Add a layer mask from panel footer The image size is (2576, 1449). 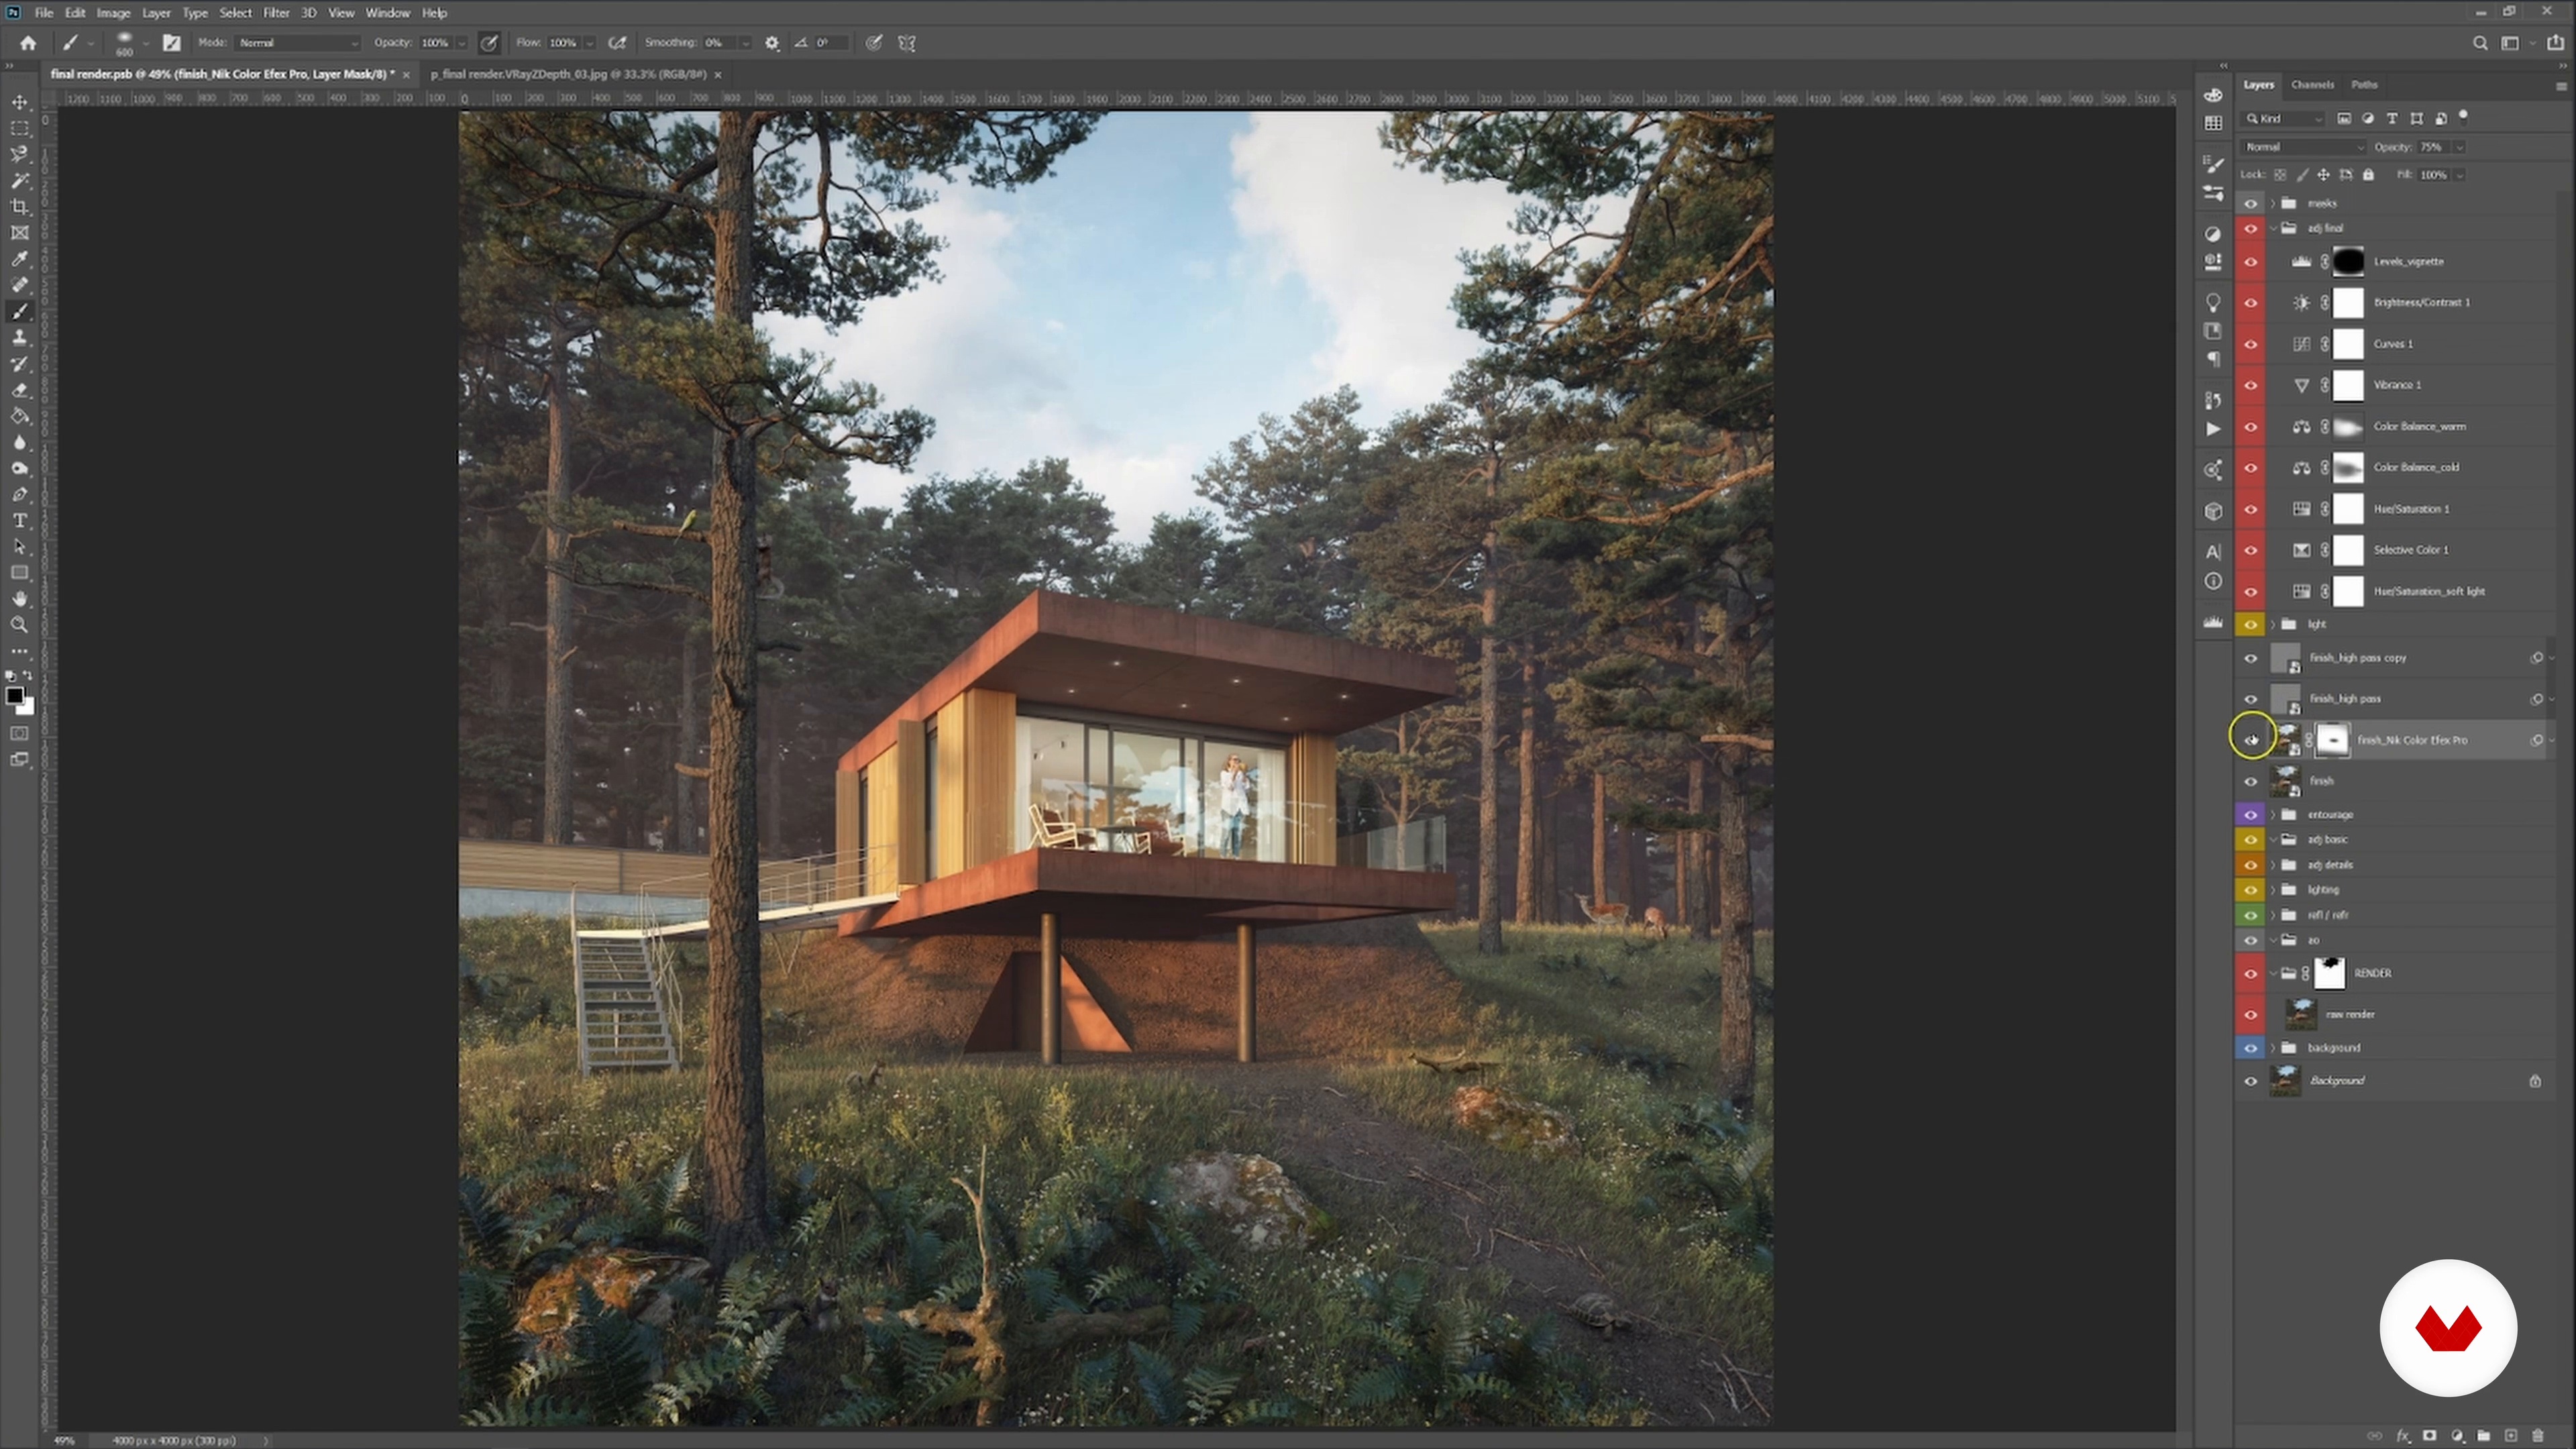[x=2430, y=1436]
